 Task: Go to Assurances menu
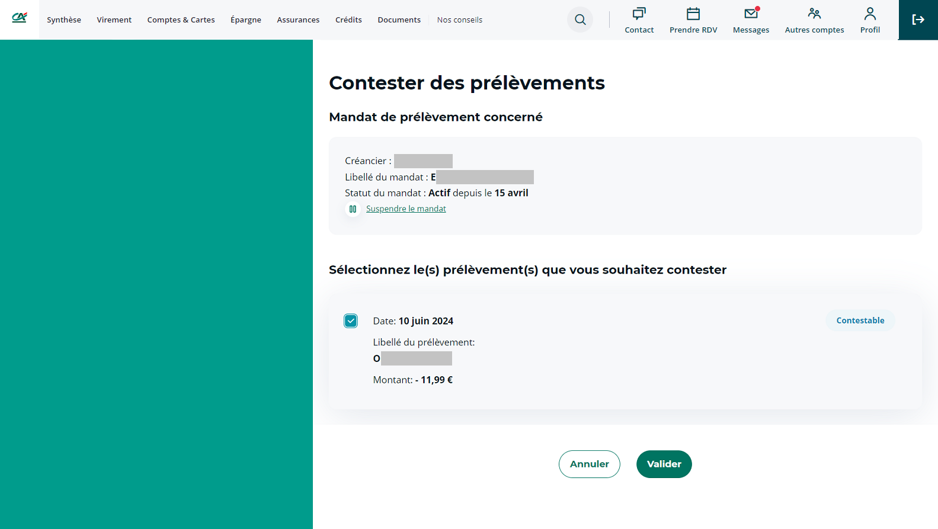(x=298, y=20)
